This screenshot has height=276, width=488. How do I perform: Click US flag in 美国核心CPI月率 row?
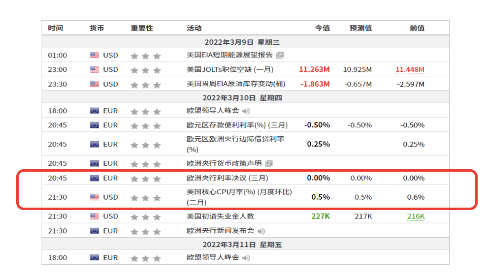tap(95, 197)
